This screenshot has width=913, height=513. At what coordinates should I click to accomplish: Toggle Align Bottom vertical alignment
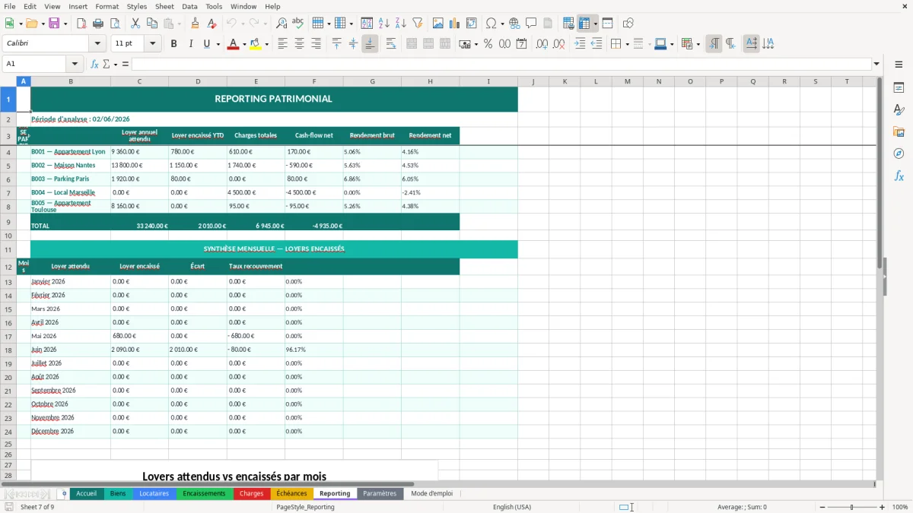click(370, 44)
